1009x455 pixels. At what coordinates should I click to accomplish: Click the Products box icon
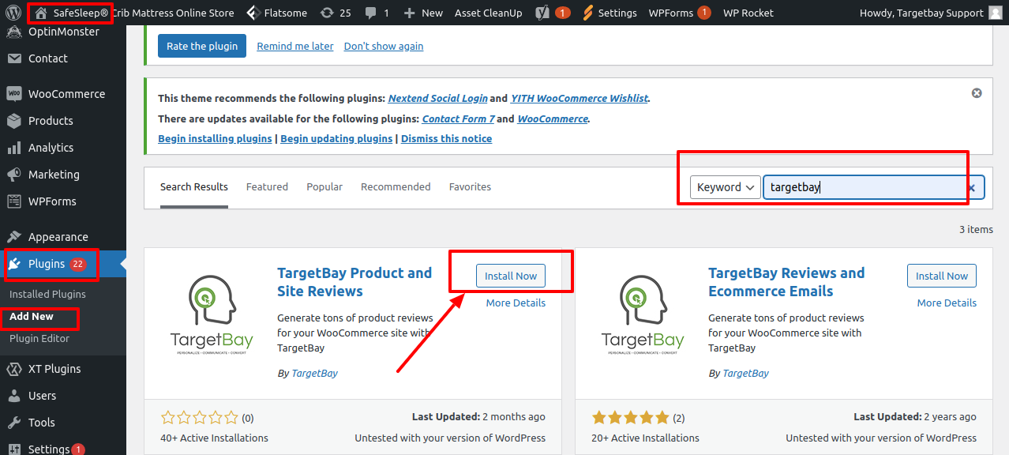click(13, 121)
